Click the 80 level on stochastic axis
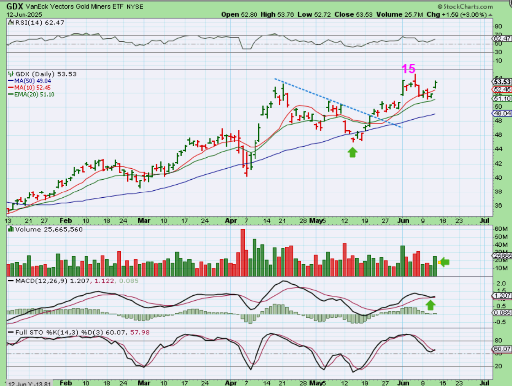Screen dimensions: 512x386 pyautogui.click(x=498, y=340)
